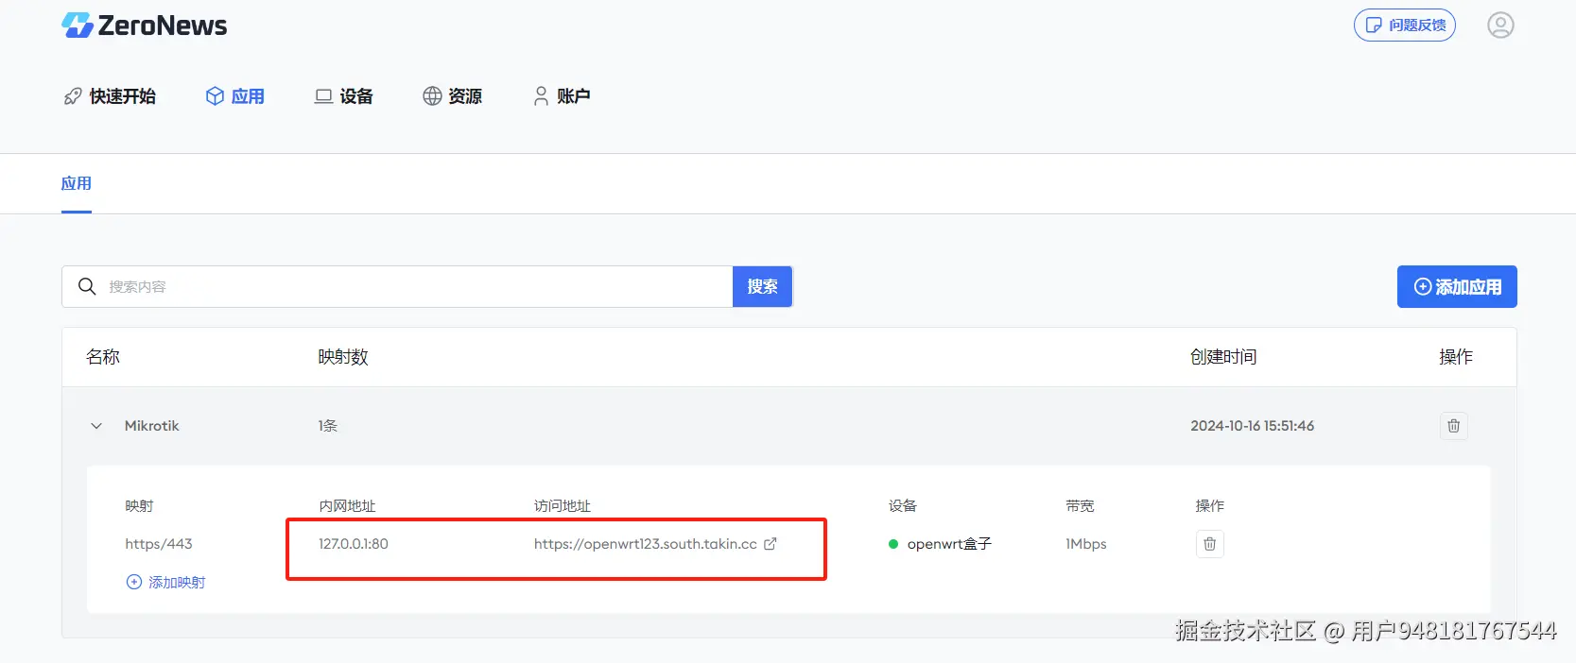
Task: Open the external link icon beside access URL
Action: pyautogui.click(x=771, y=544)
